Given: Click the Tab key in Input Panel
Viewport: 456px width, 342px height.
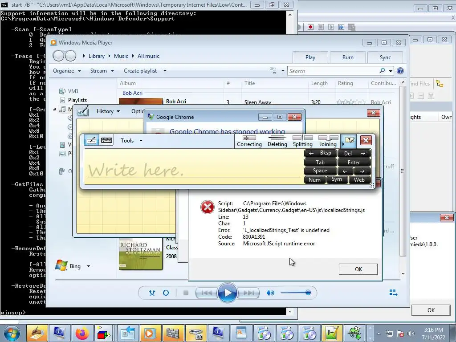Looking at the screenshot, I should (x=321, y=162).
